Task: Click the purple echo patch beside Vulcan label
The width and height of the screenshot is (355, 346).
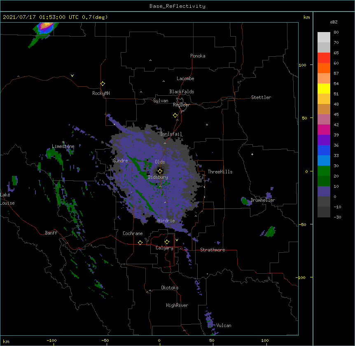Action: coord(210,321)
